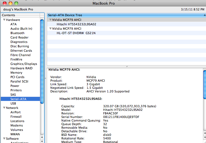Image resolution: width=206 pixels, height=143 pixels.
Task: Click the horizontal pane splitter handle
Action: tap(127, 67)
